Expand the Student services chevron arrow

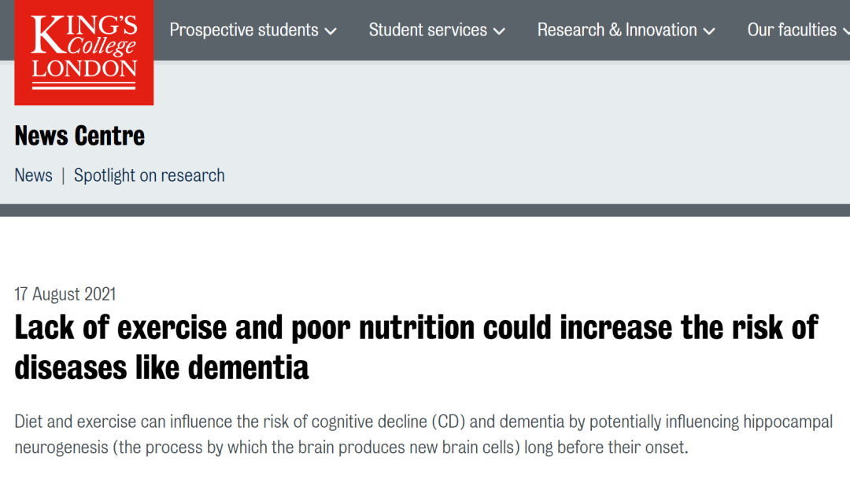pyautogui.click(x=499, y=31)
